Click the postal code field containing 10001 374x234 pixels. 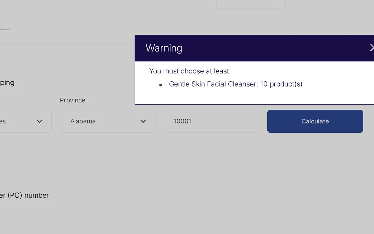click(211, 121)
